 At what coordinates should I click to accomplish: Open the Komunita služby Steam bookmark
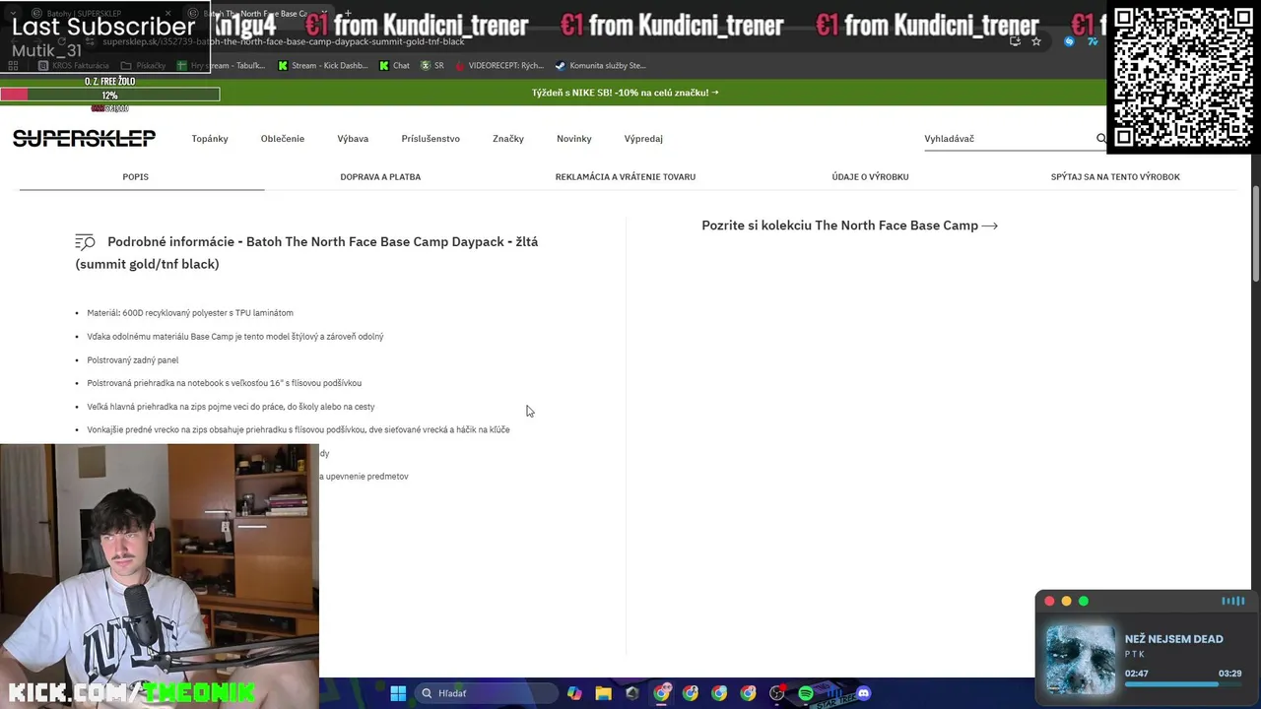[x=600, y=66]
